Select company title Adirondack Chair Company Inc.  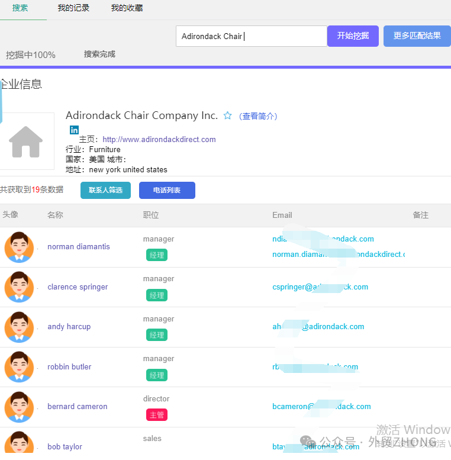(x=141, y=115)
